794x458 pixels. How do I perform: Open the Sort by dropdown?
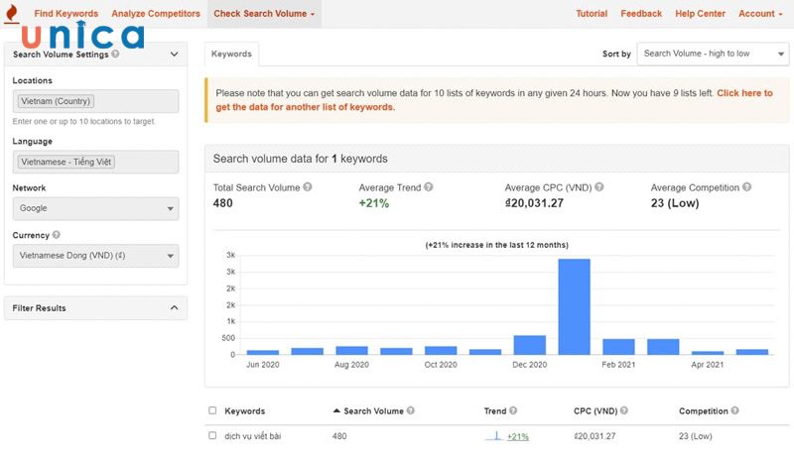coord(712,54)
